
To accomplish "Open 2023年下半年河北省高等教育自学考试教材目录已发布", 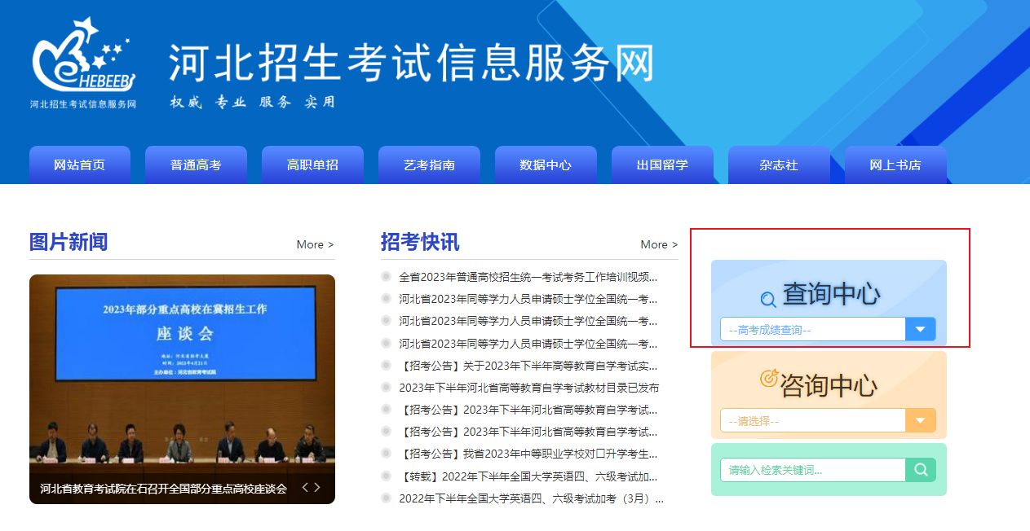I will 529,388.
